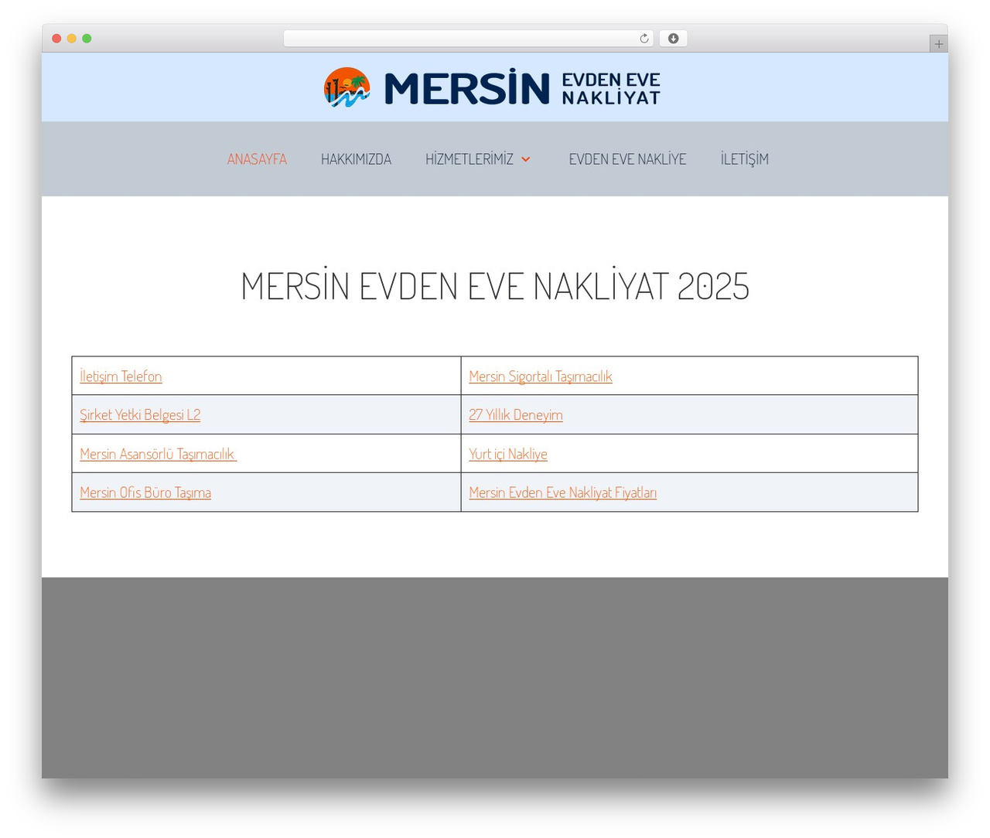Click the green maximize window button
Screen dimensions: 990x838
(87, 39)
